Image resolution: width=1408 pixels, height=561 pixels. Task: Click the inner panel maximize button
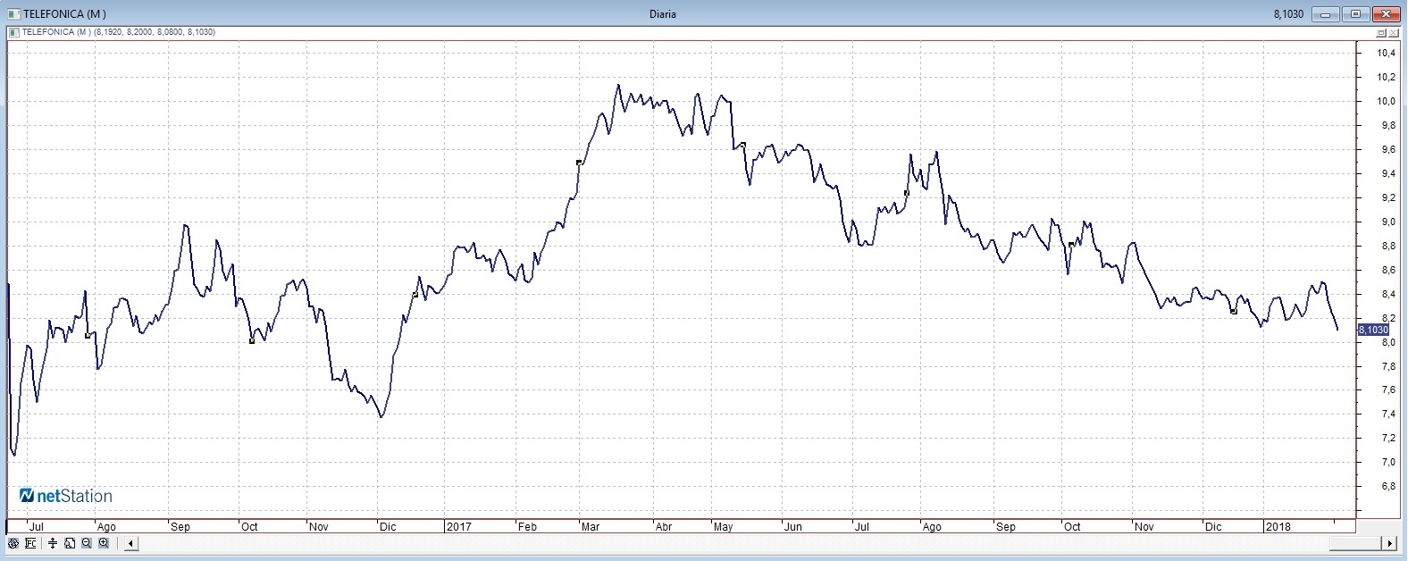coord(1382,33)
